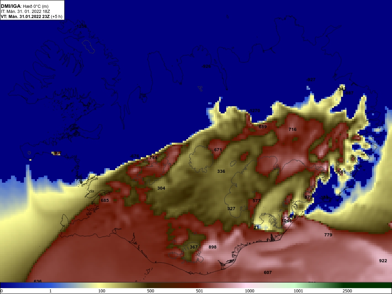Screen dimensions: 392x294
Task: Select the valid time line 'VT: Mán. 31.01.2022 23Z'
Action: [25, 16]
